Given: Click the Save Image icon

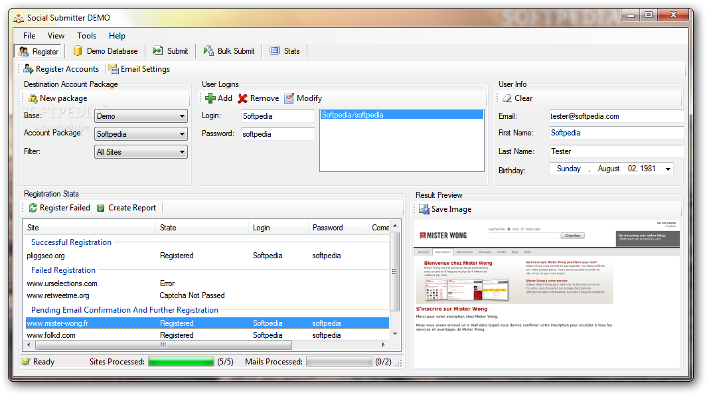Looking at the screenshot, I should point(424,209).
